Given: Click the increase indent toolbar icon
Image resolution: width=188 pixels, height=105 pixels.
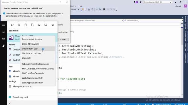Looking at the screenshot, I should (x=92, y=9).
